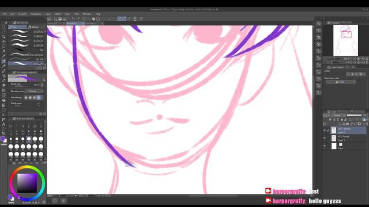Click the Clear circle icon in the command bar
Image resolution: width=369 pixels, height=207 pixels.
84,19
